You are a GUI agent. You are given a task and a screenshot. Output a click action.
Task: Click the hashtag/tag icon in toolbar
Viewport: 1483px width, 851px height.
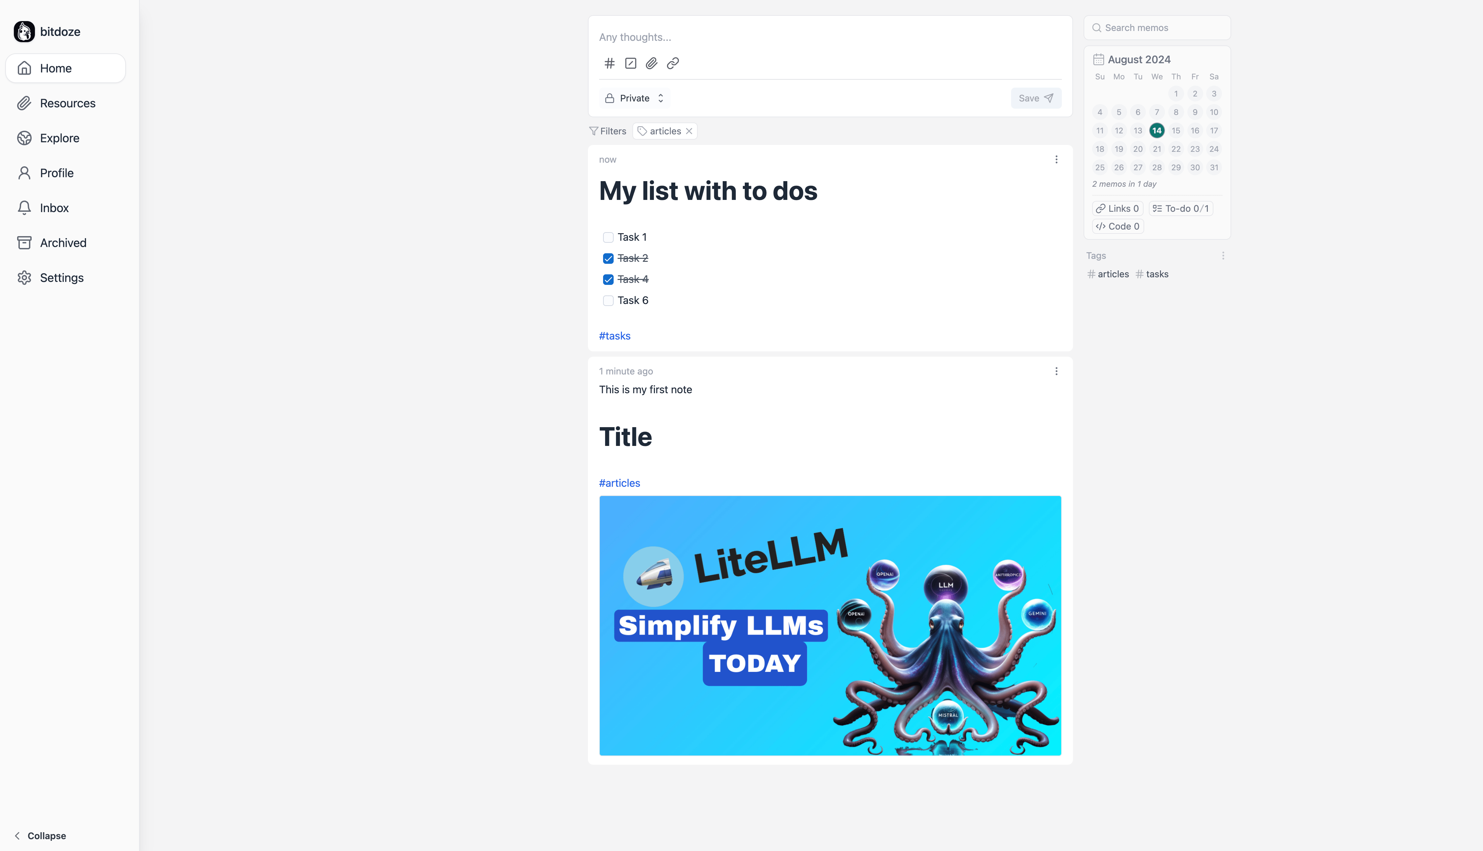pyautogui.click(x=609, y=63)
